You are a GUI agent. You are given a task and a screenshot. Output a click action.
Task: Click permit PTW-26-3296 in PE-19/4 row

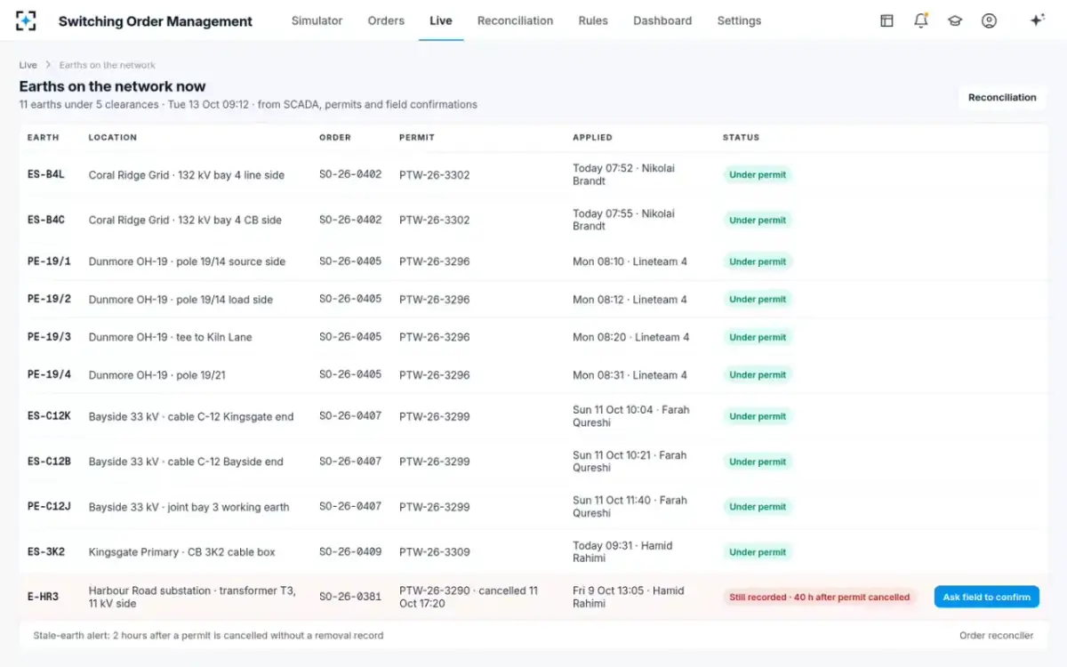coord(434,374)
